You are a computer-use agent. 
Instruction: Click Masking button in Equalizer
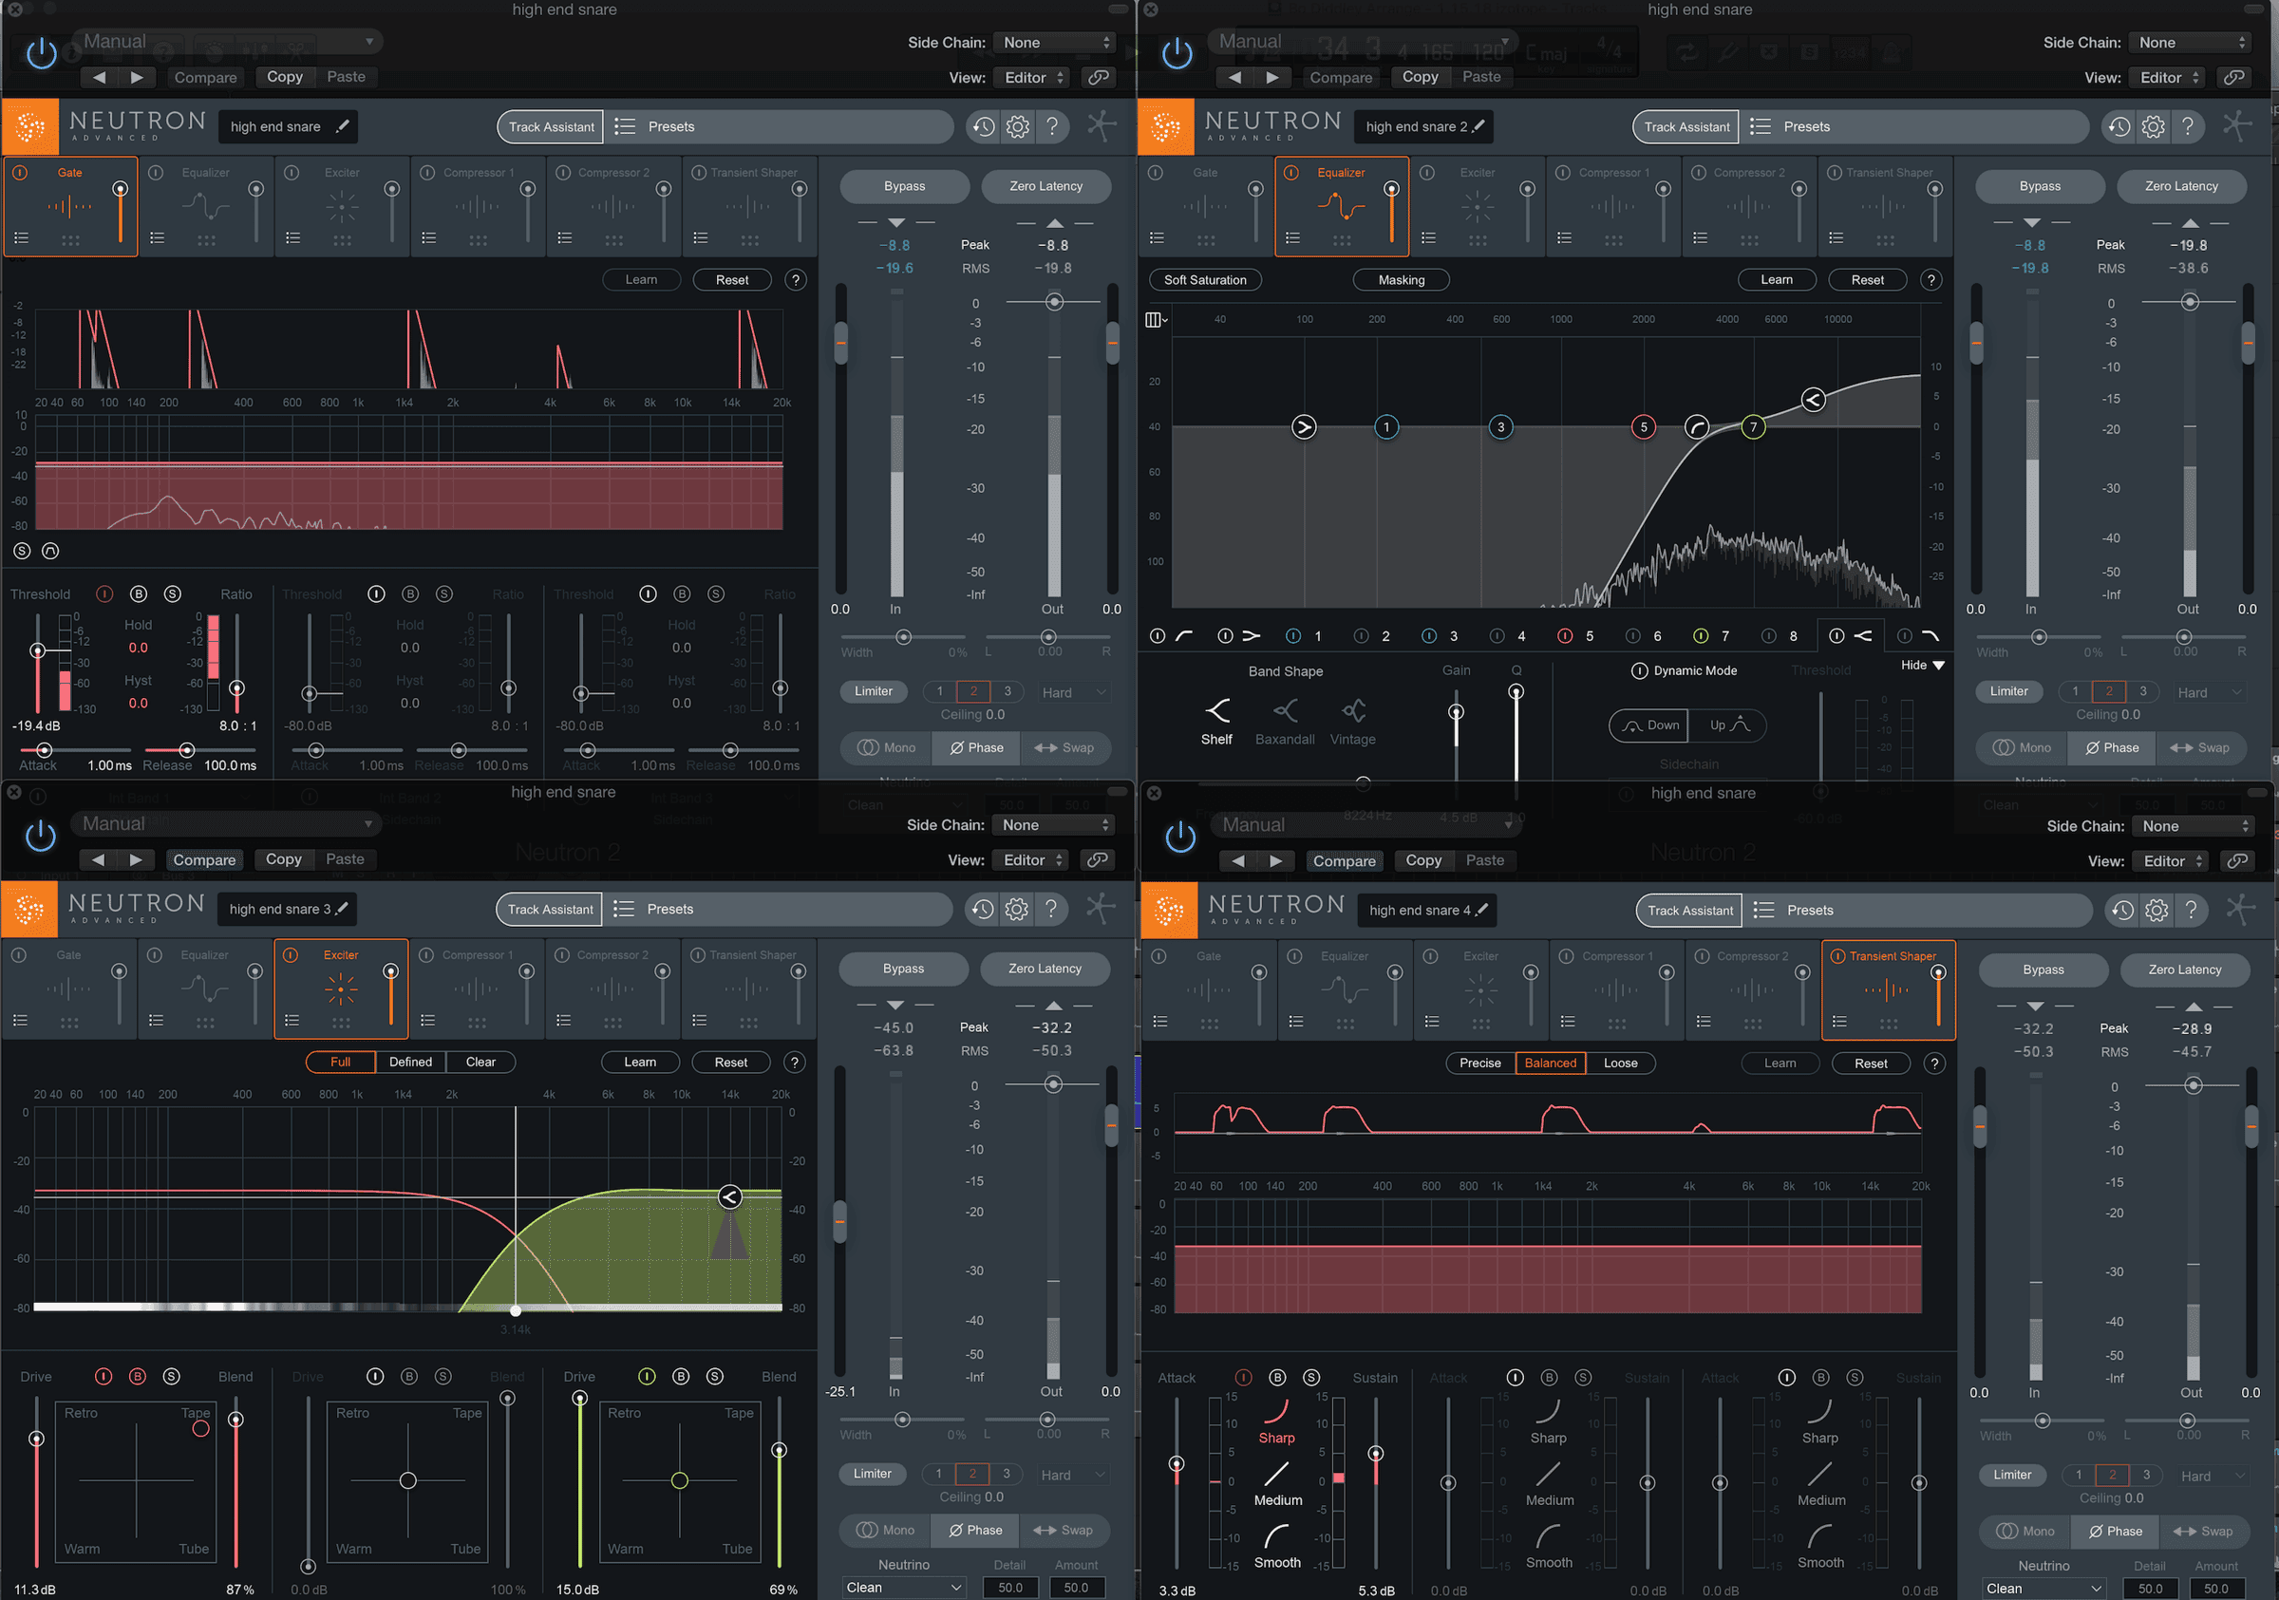pyautogui.click(x=1402, y=280)
